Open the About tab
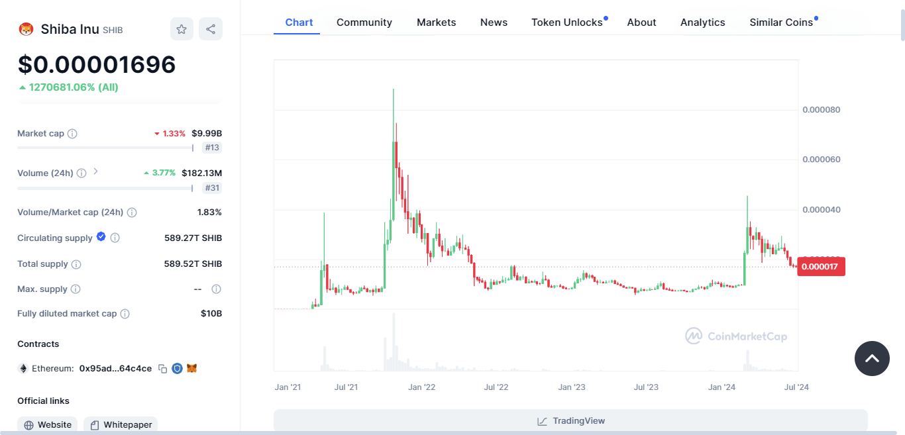The image size is (905, 435). 641,23
